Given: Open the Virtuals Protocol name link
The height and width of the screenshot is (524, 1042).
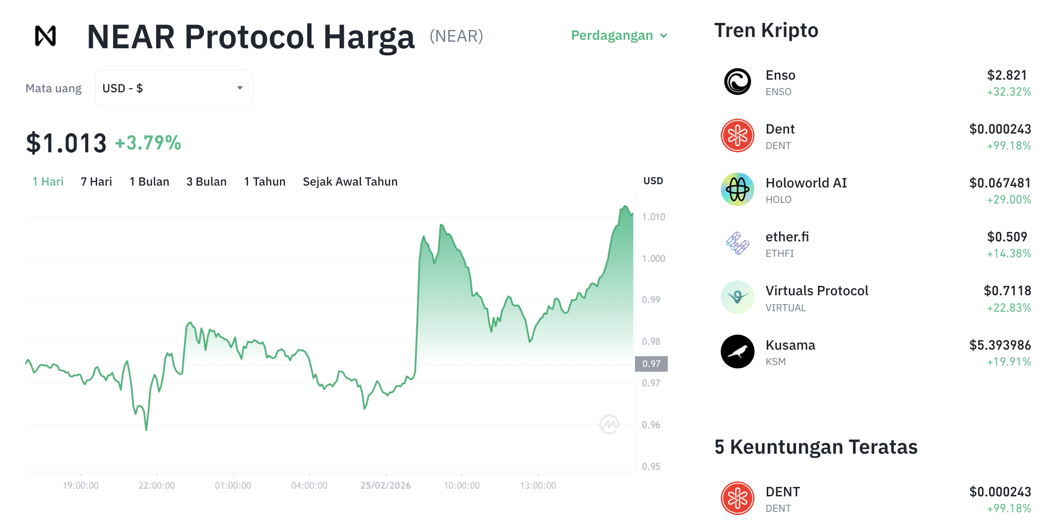Looking at the screenshot, I should 817,291.
